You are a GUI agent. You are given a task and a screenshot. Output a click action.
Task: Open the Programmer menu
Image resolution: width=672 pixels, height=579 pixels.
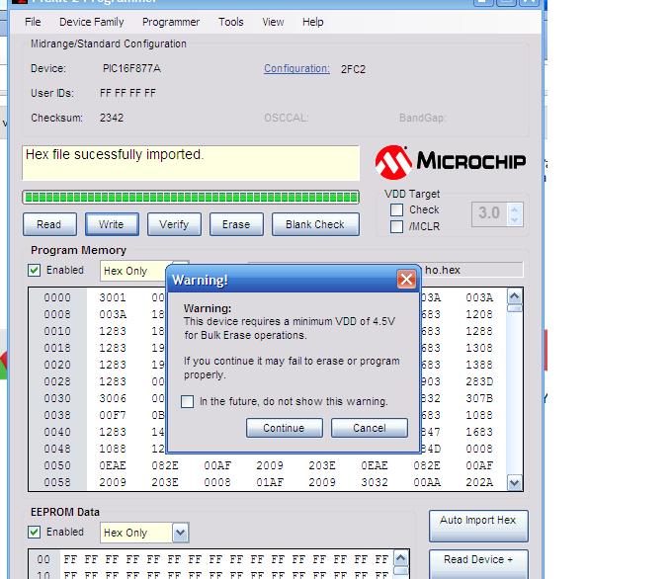171,22
